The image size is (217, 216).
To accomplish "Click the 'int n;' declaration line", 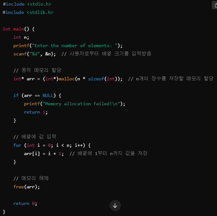I will 21,37.
